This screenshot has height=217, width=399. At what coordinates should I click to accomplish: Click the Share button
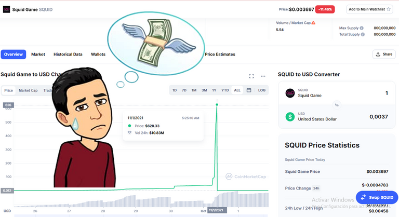click(384, 54)
